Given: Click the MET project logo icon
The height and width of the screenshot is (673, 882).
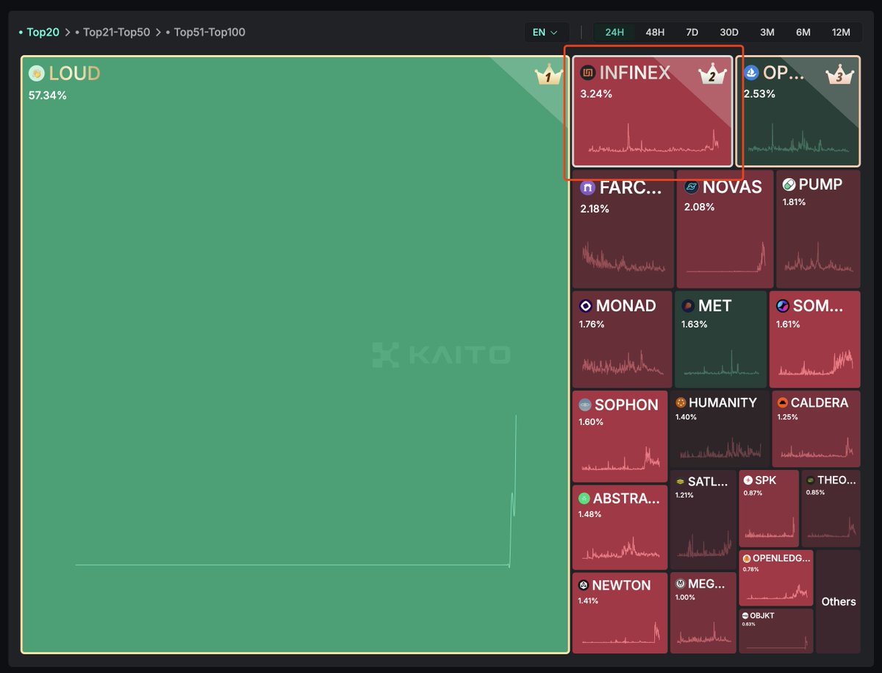Looking at the screenshot, I should [688, 306].
